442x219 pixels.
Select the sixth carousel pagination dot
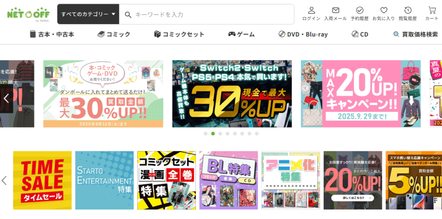point(242,134)
